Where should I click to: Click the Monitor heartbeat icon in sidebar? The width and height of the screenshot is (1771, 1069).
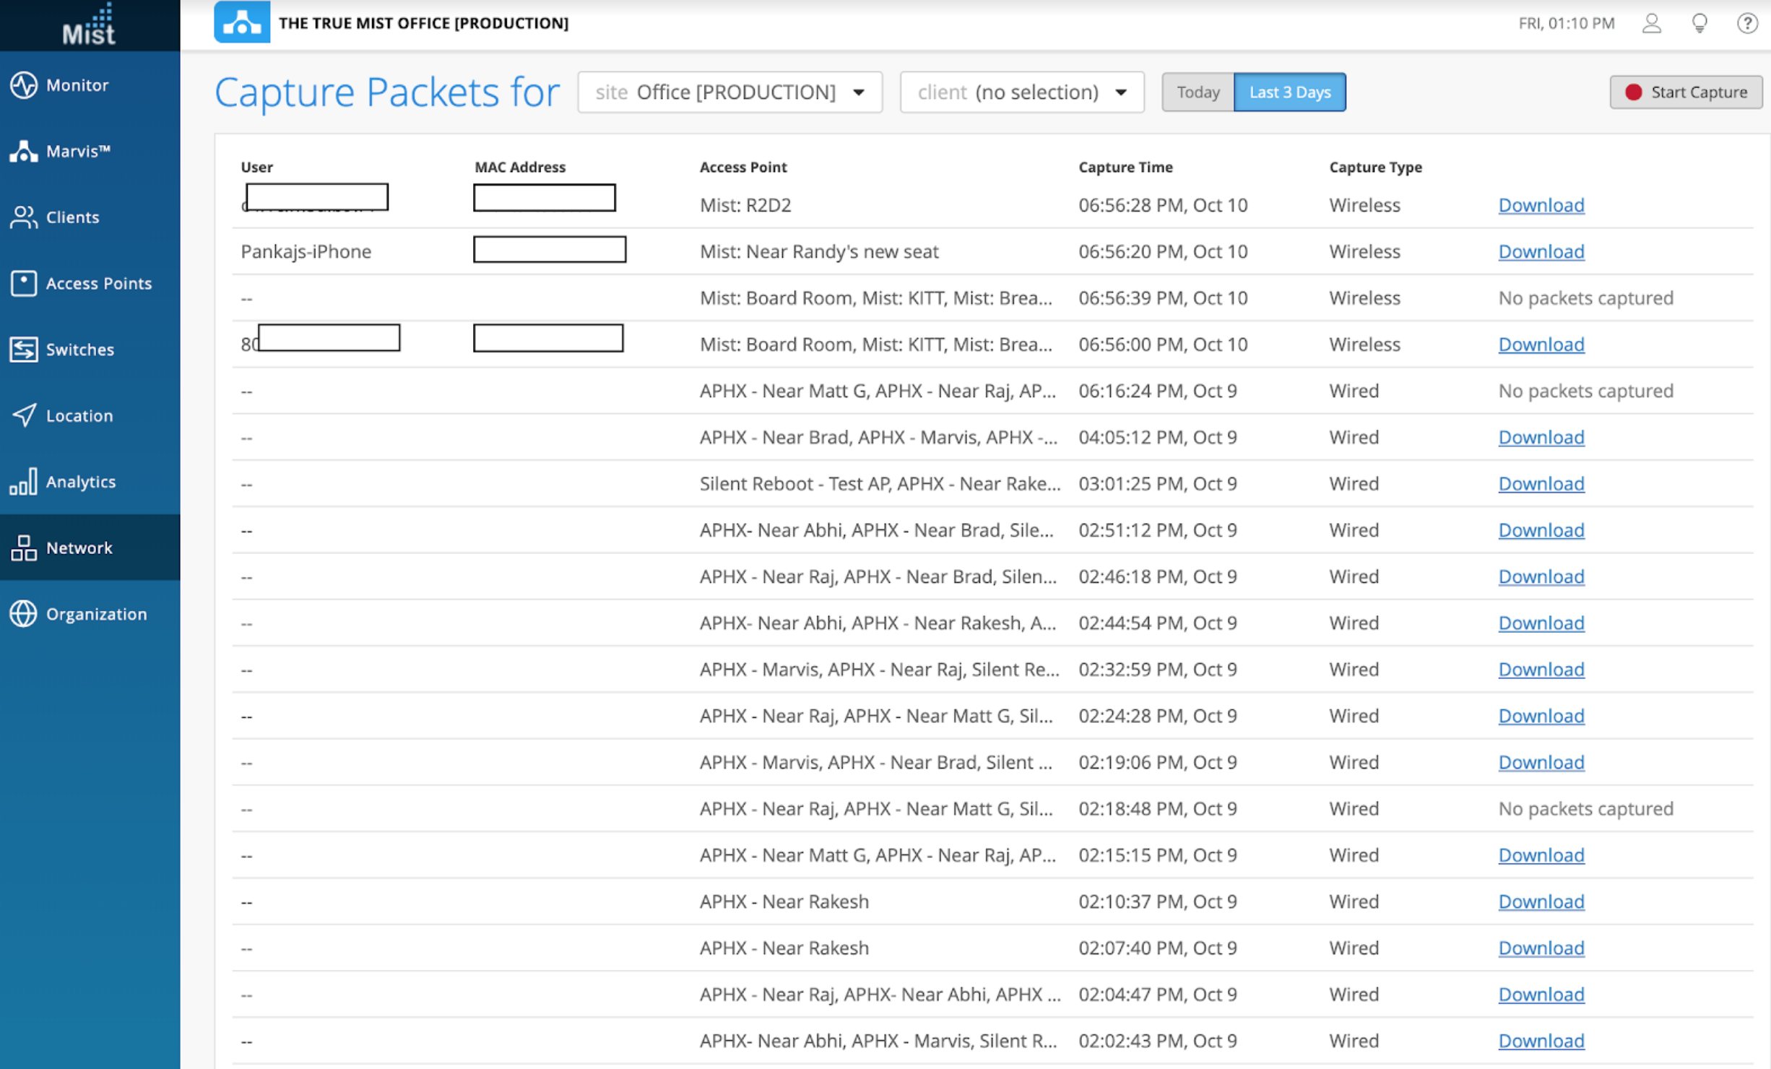23,85
